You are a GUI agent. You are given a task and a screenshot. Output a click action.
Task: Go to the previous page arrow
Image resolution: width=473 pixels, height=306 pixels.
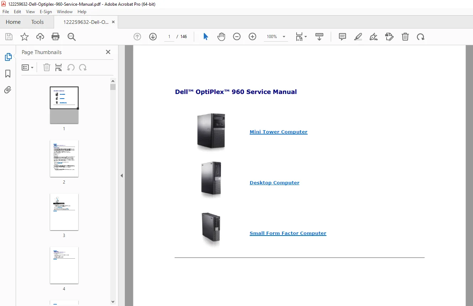pos(137,37)
